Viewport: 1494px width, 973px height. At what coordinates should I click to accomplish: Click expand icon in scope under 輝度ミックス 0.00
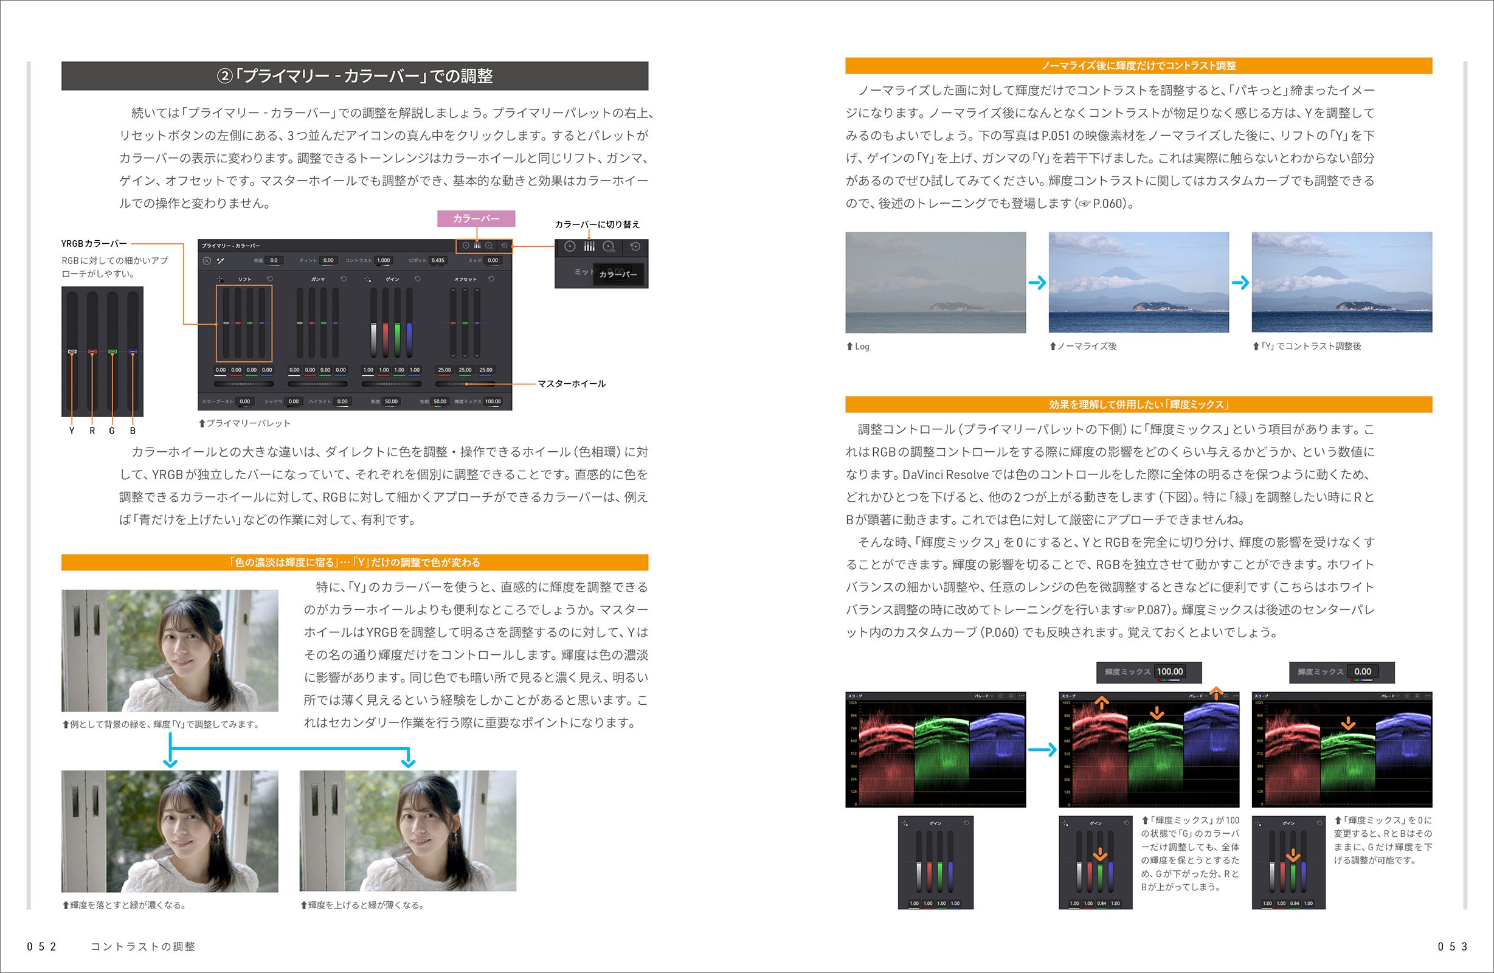1417,696
